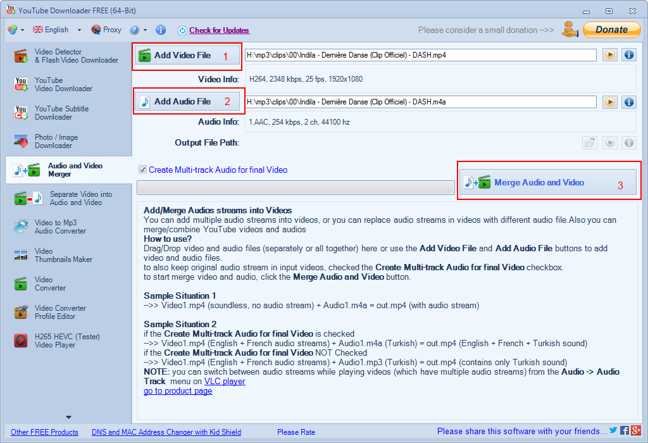Click the app icon in title bar

click(x=11, y=10)
